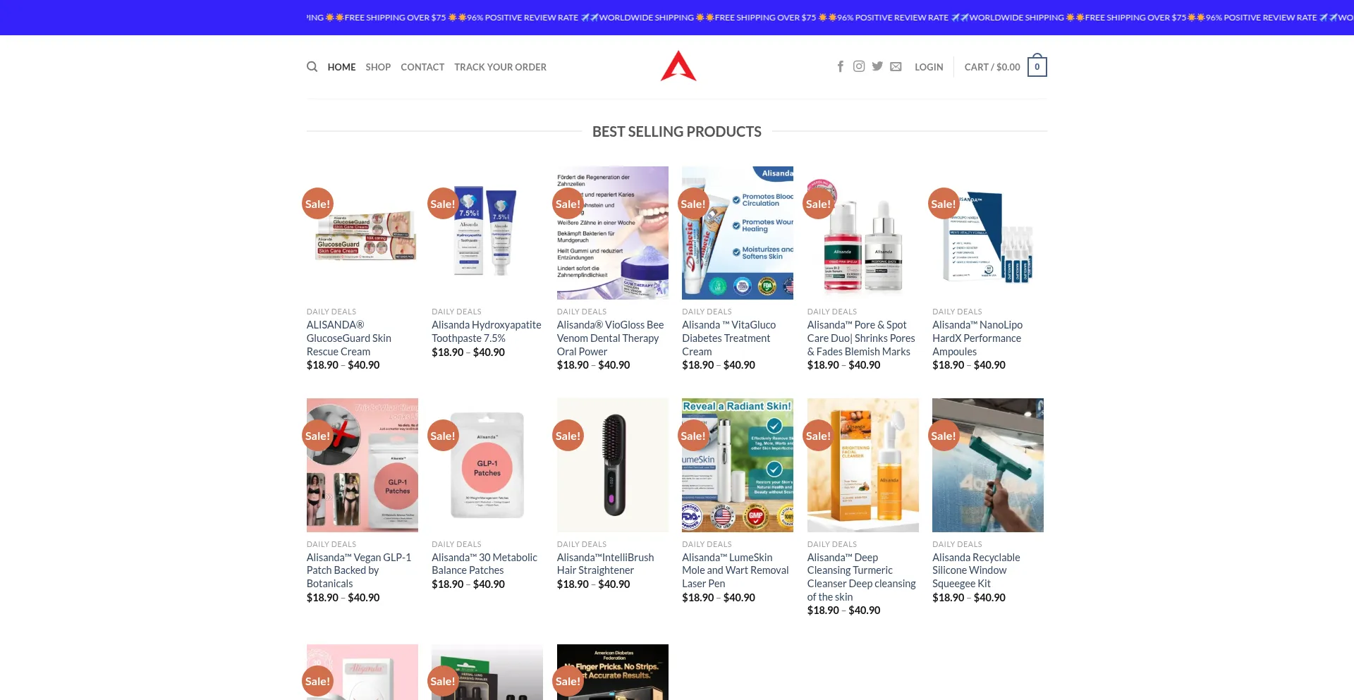Open the Deep Cleansing Turmeric Cleanser title

(861, 577)
